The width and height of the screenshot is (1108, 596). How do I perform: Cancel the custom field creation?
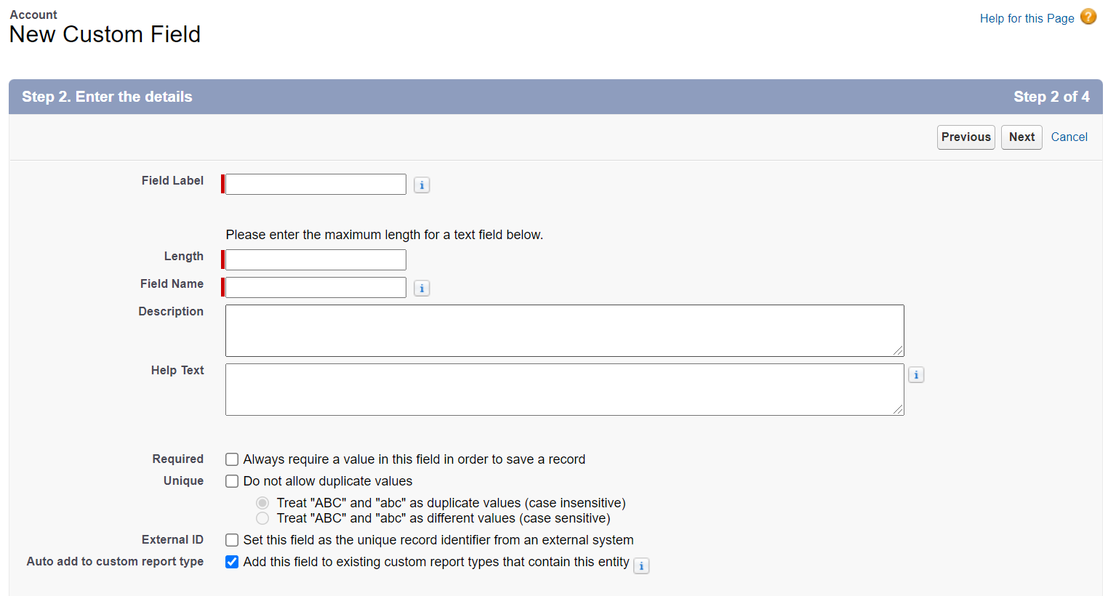click(x=1069, y=137)
